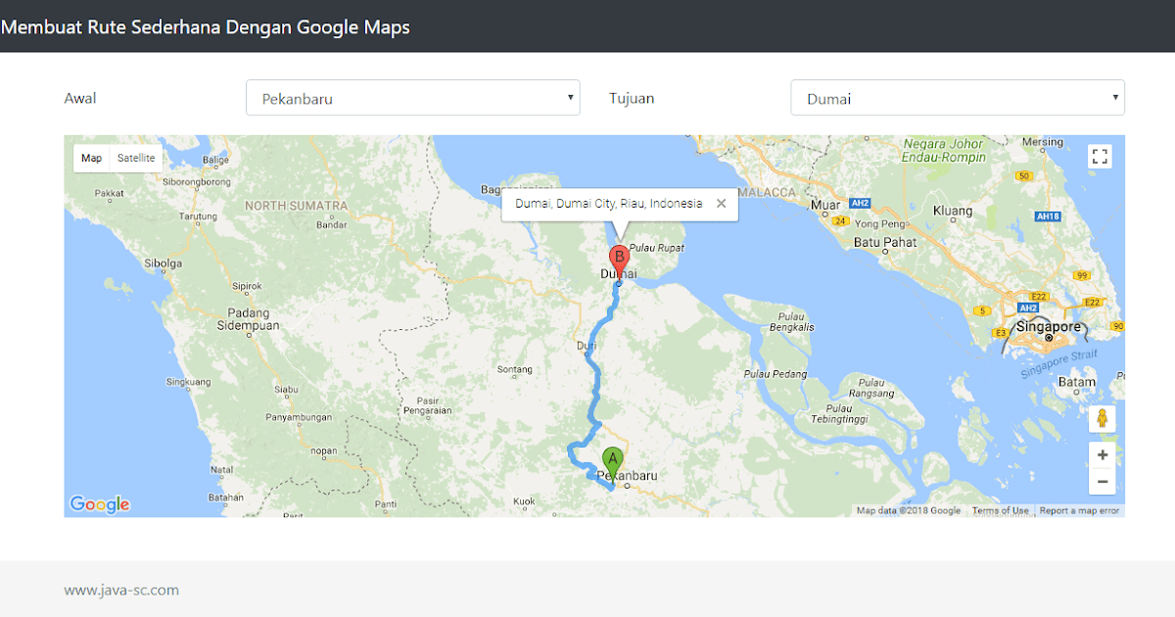
Task: Open the Awal origin dropdown
Action: (x=412, y=98)
